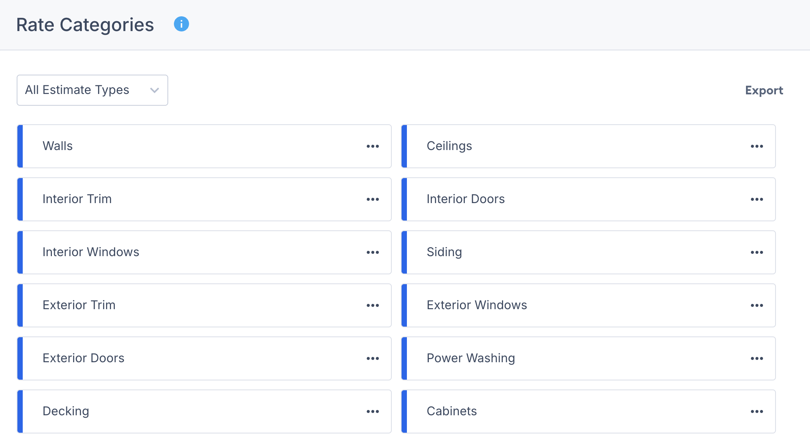Select the Cabinets category label
Image resolution: width=810 pixels, height=438 pixels.
452,411
